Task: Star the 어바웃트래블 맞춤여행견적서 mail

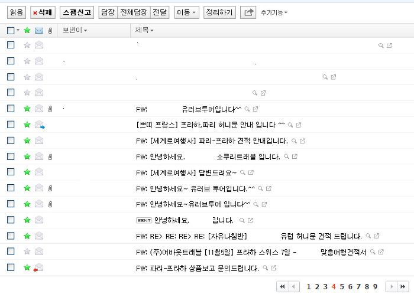Action: (x=27, y=251)
